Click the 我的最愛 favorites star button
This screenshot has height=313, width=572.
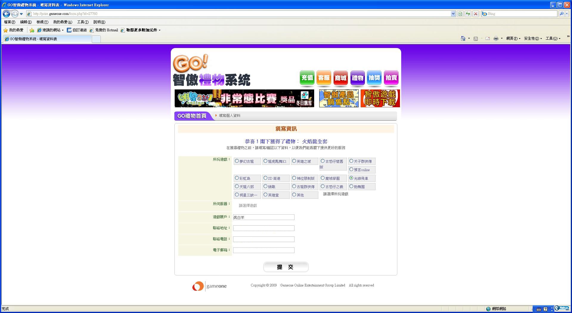click(x=13, y=30)
